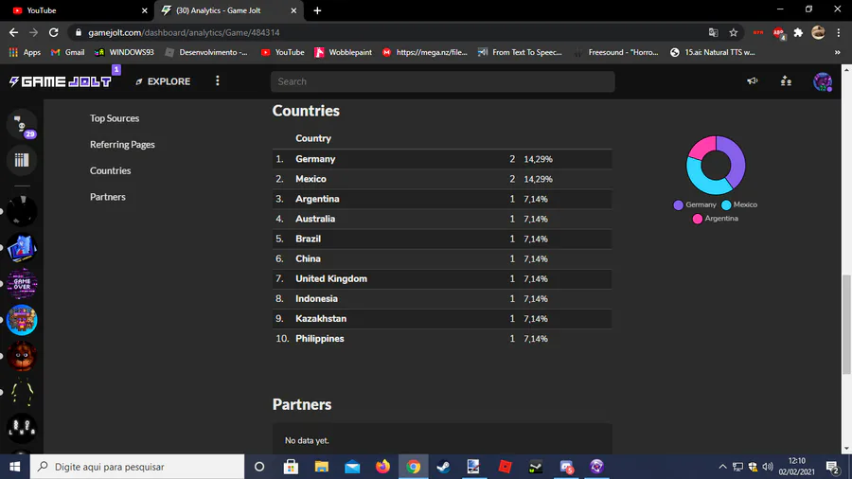Open the megaphone notifications icon
The width and height of the screenshot is (852, 479).
[x=752, y=80]
